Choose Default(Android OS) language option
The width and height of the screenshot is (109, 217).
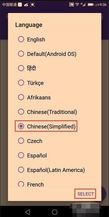pyautogui.click(x=21, y=54)
